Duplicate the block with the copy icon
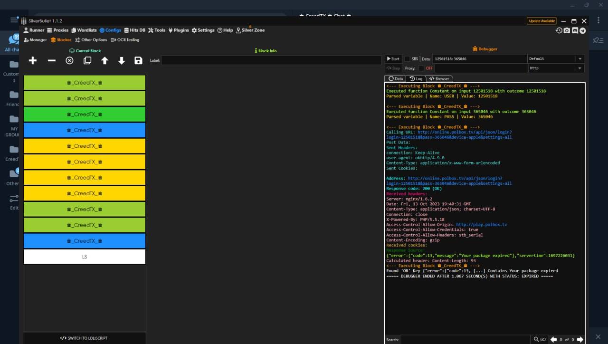This screenshot has height=344, width=608. (x=87, y=60)
